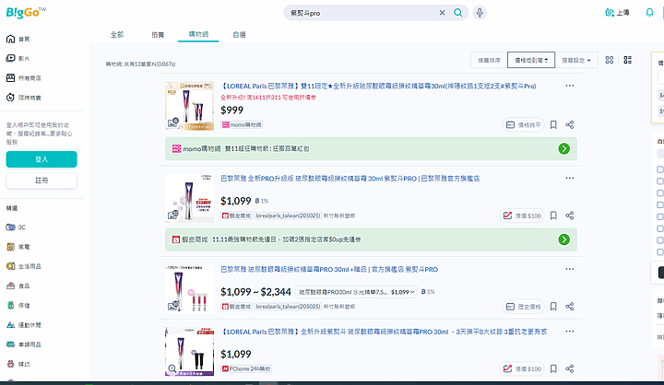Viewport: 664px width, 385px height.
Task: Click the teal login button
Action: click(41, 159)
